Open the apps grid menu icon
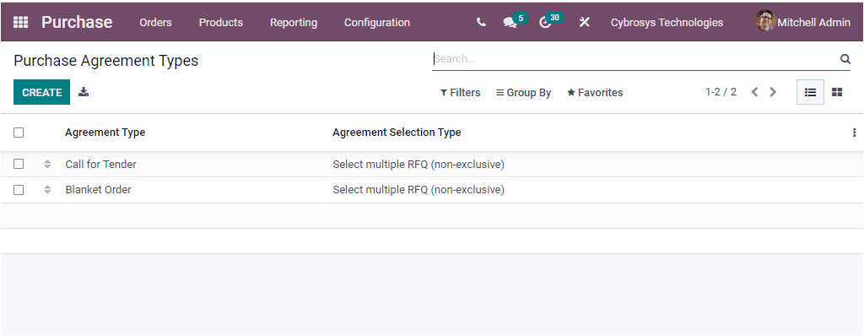Viewport: 864px width, 336px height. coord(20,22)
